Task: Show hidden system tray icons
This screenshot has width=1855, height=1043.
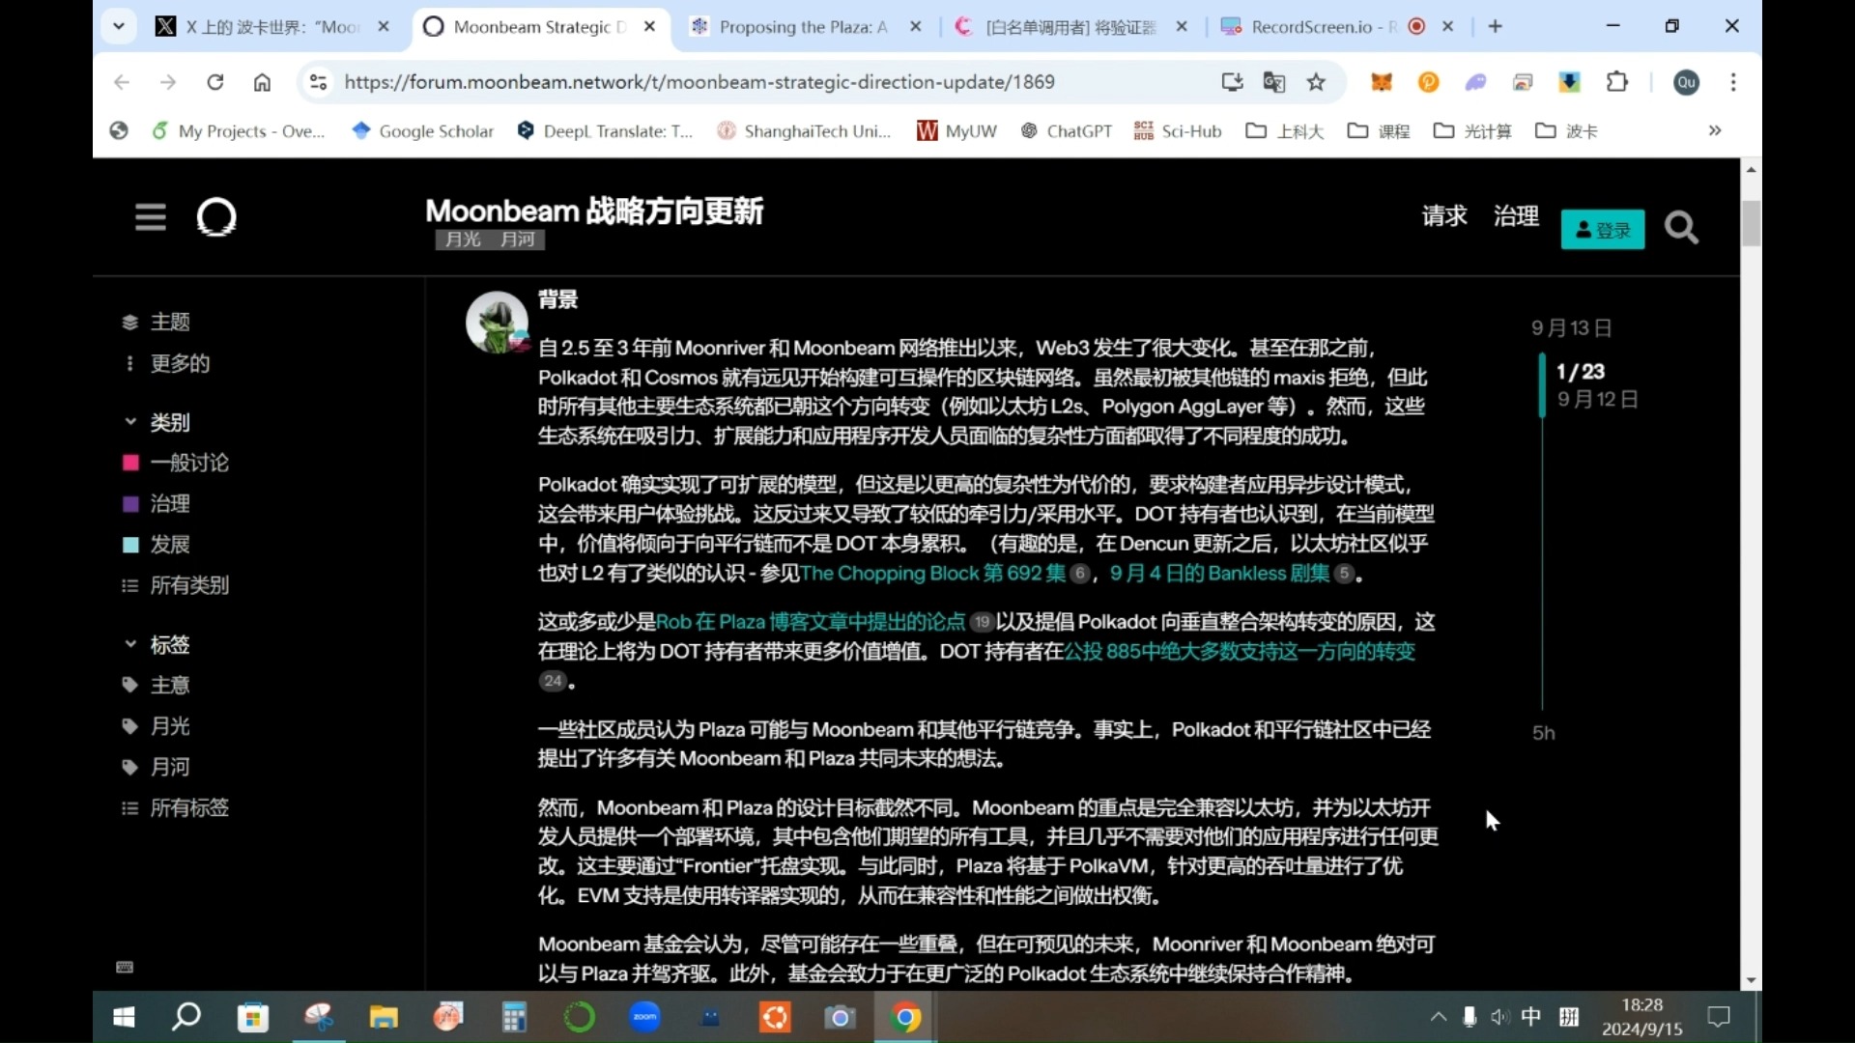Action: tap(1439, 1016)
